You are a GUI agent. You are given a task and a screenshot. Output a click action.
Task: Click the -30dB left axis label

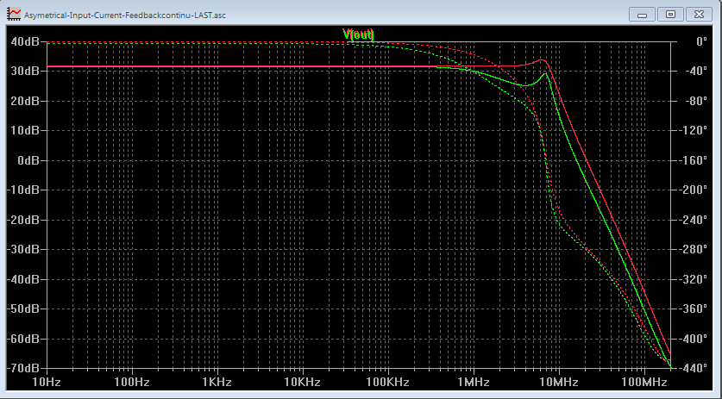click(x=23, y=249)
